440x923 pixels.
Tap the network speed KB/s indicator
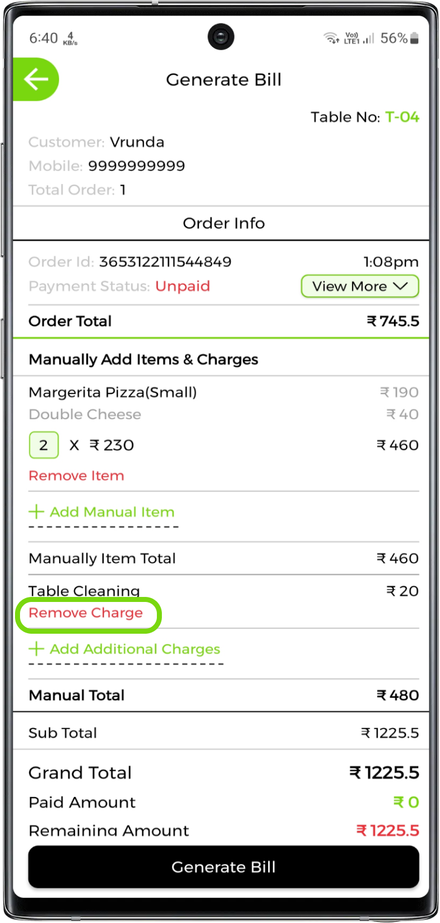[x=71, y=38]
